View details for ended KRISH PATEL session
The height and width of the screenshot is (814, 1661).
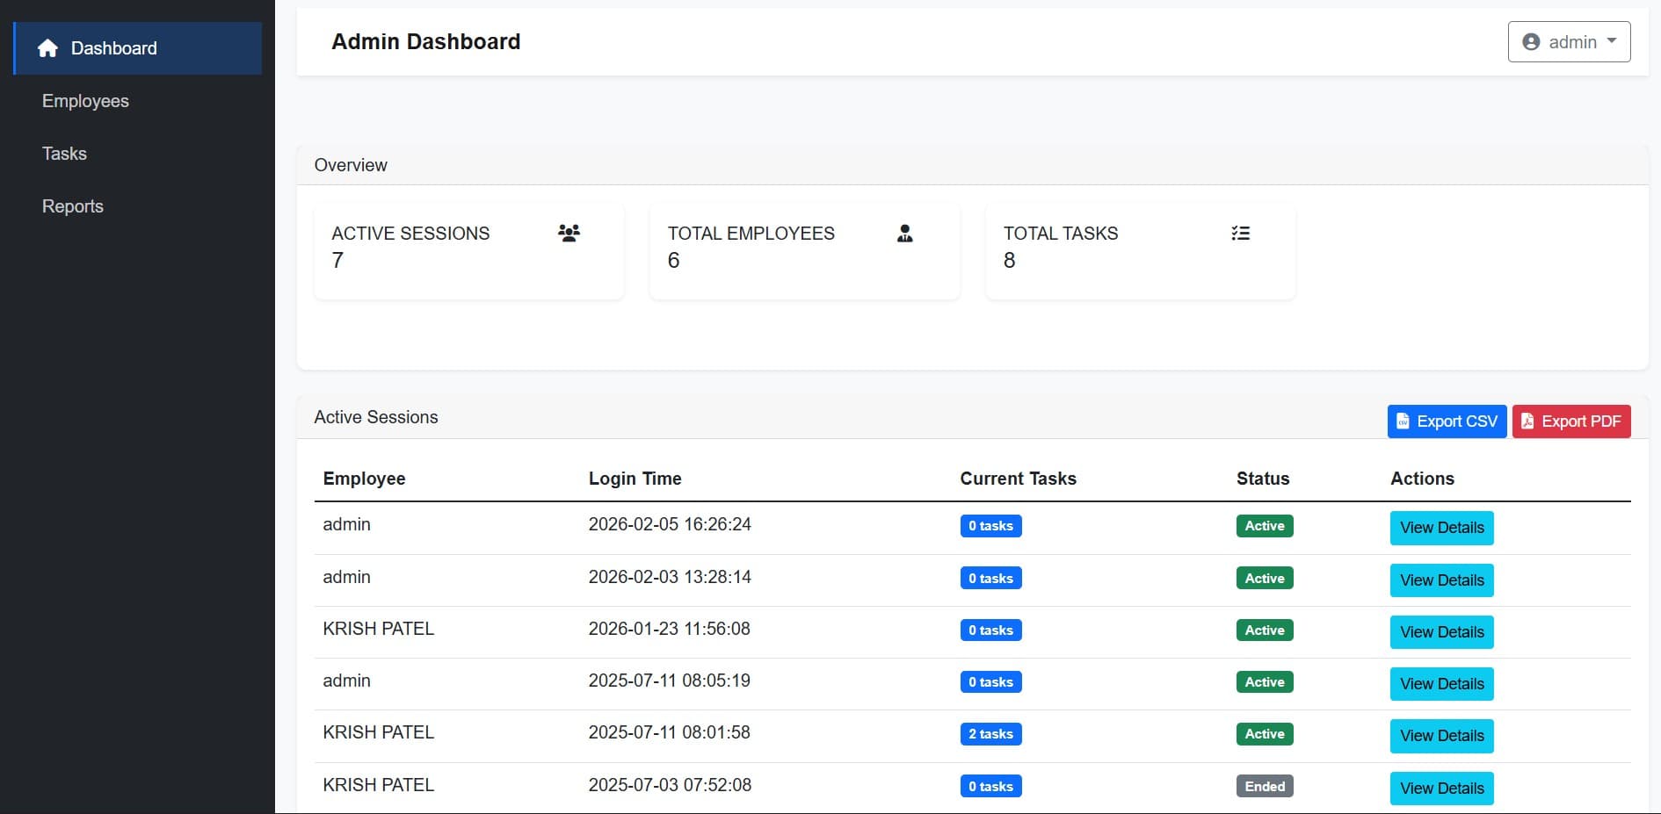[x=1441, y=789]
